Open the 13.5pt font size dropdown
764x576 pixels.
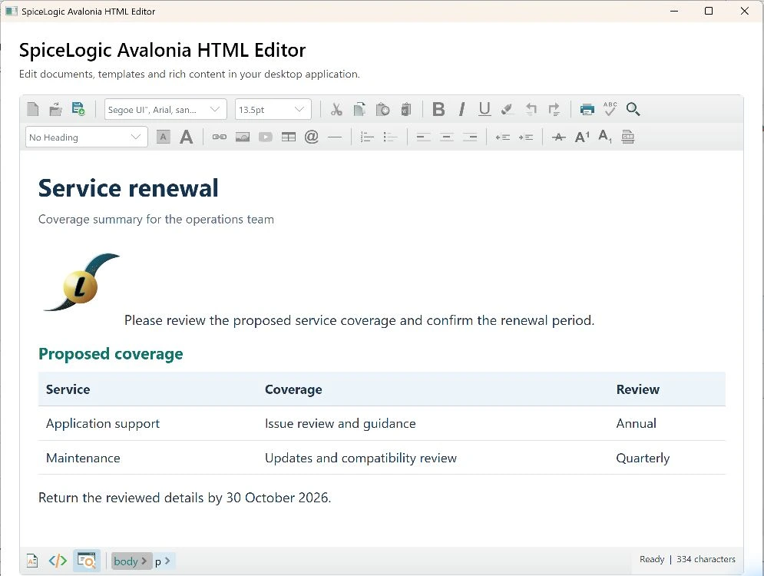tap(273, 110)
